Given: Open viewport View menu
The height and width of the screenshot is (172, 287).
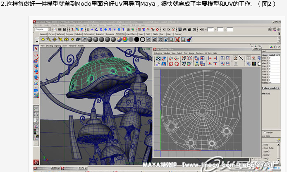Looking at the screenshot, I should pos(43,46).
